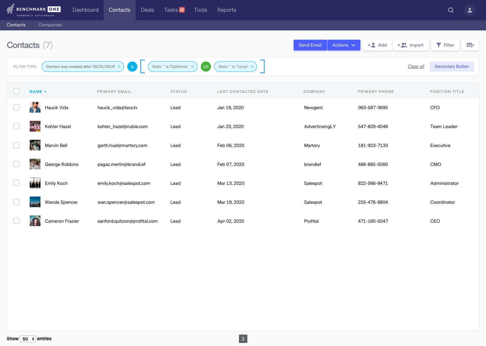Check the select-all contacts checkbox
This screenshot has height=346, width=486.
click(16, 91)
